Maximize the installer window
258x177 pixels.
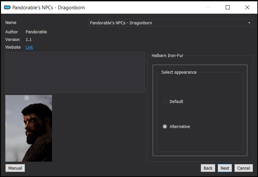tap(228, 7)
